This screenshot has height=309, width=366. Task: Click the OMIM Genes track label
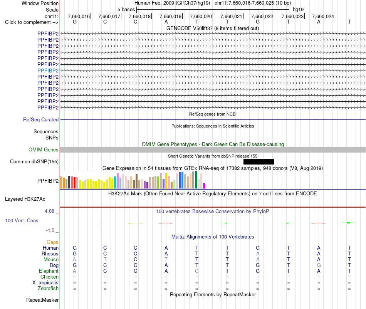point(43,149)
